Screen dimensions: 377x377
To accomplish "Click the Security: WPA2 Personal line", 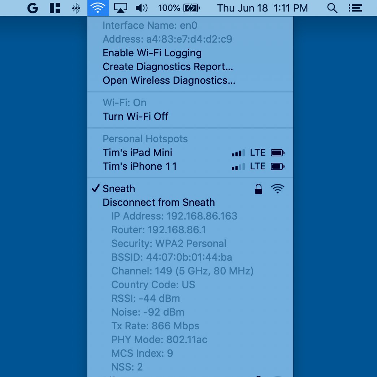I will click(169, 243).
